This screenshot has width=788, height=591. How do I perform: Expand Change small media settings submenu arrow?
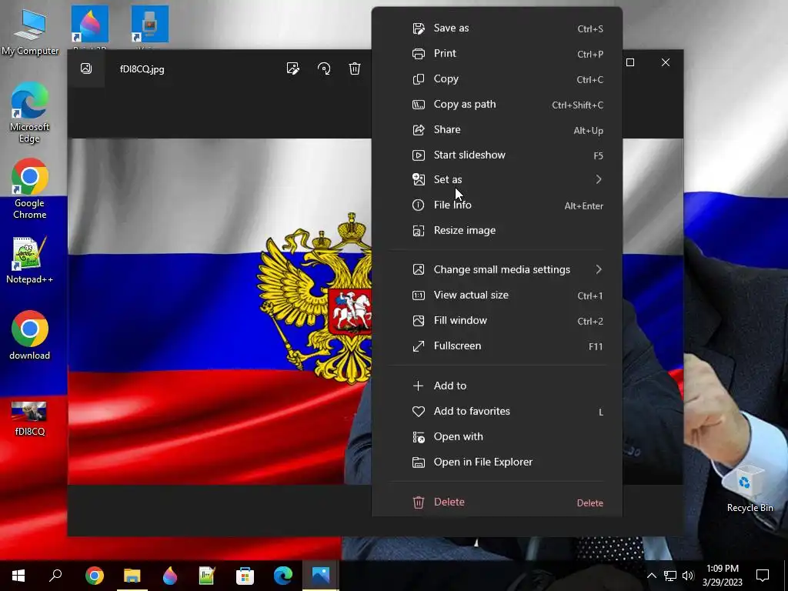[599, 269]
